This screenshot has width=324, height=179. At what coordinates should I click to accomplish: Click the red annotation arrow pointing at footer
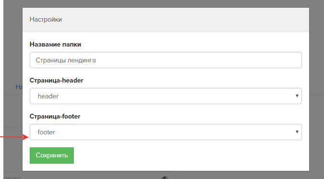click(14, 137)
